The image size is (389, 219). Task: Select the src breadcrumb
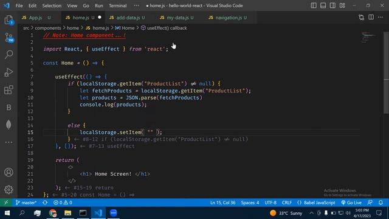click(x=26, y=28)
